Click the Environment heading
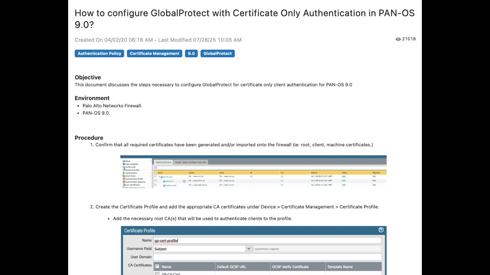 pyautogui.click(x=92, y=98)
